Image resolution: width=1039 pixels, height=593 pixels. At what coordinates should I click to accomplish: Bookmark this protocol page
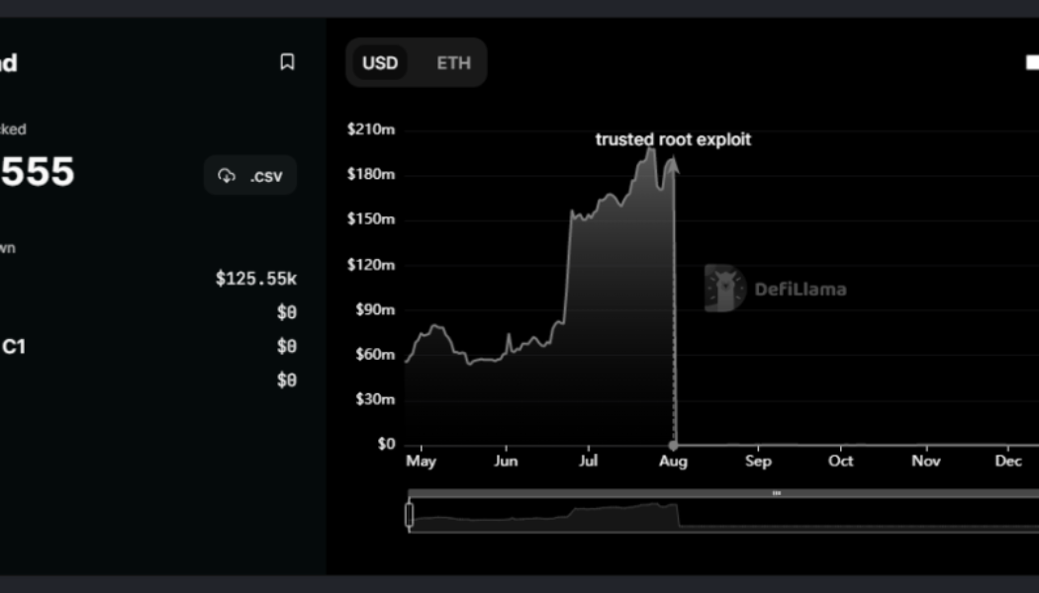(x=286, y=62)
